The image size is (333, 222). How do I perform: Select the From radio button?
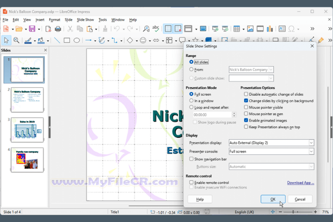click(191, 69)
